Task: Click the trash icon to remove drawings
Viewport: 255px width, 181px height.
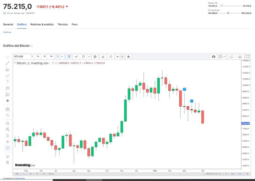Action: click(x=8, y=163)
